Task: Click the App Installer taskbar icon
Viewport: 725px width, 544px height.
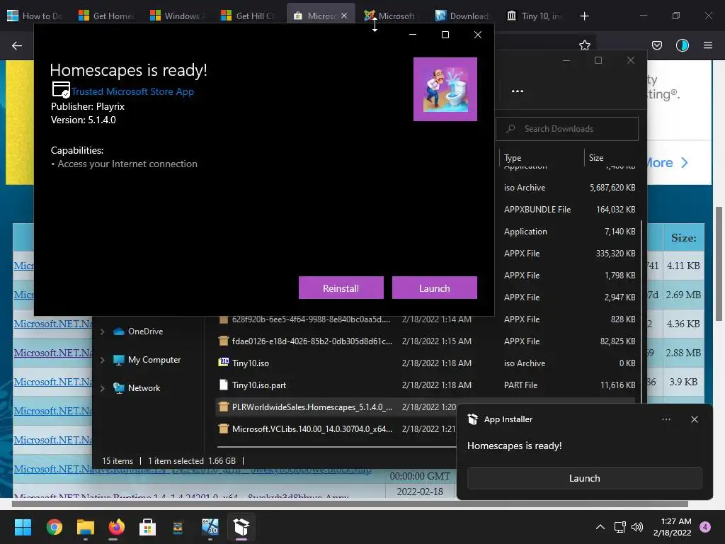Action: pos(241,527)
